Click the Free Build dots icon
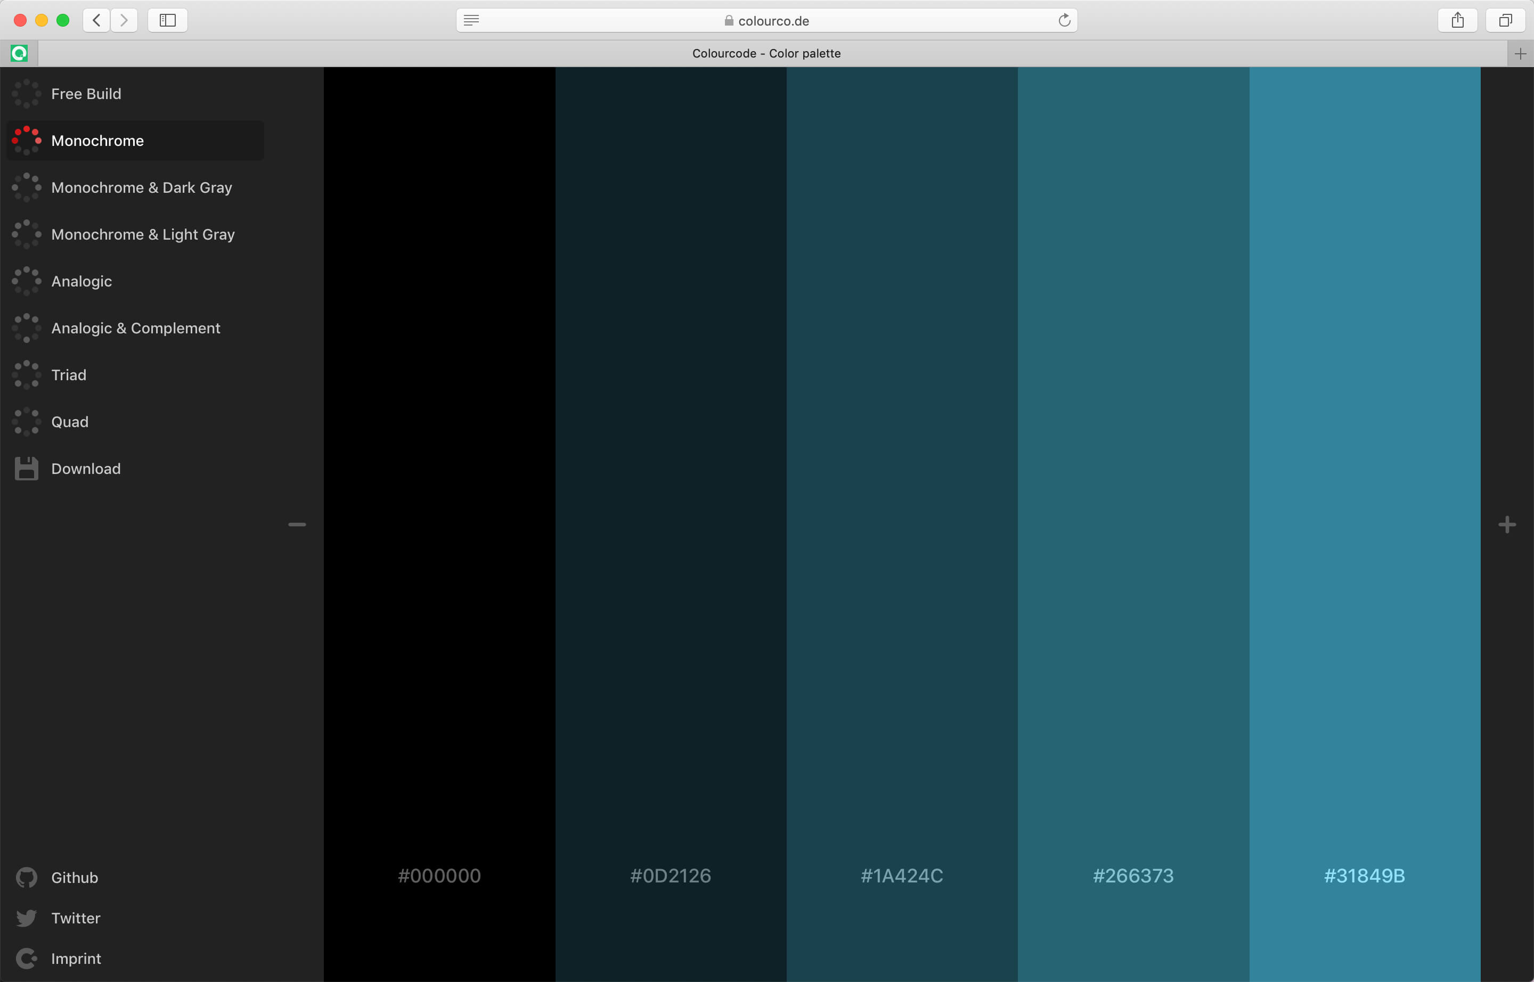This screenshot has width=1534, height=982. coord(27,94)
